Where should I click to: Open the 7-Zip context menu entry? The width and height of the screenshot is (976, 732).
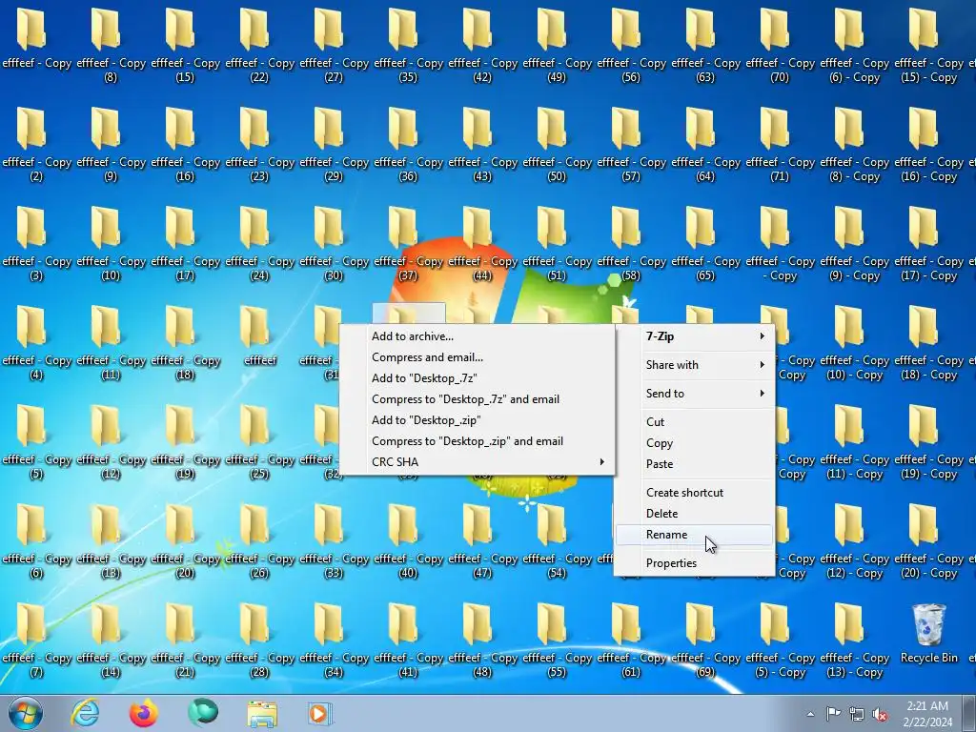[695, 336]
